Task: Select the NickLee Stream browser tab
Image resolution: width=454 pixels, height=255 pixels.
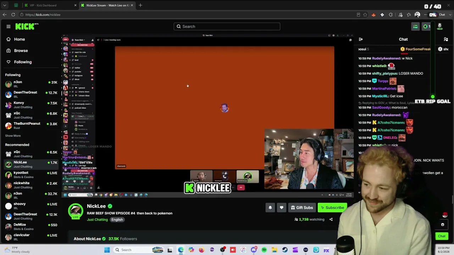Action: coord(107,5)
